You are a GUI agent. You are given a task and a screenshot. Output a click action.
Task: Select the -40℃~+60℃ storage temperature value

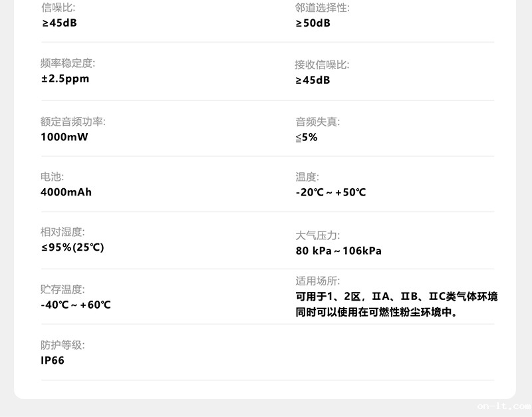[x=76, y=305]
